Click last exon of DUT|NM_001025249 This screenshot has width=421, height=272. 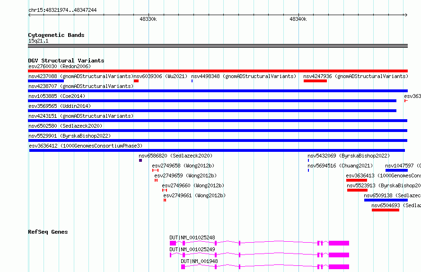tap(339, 255)
